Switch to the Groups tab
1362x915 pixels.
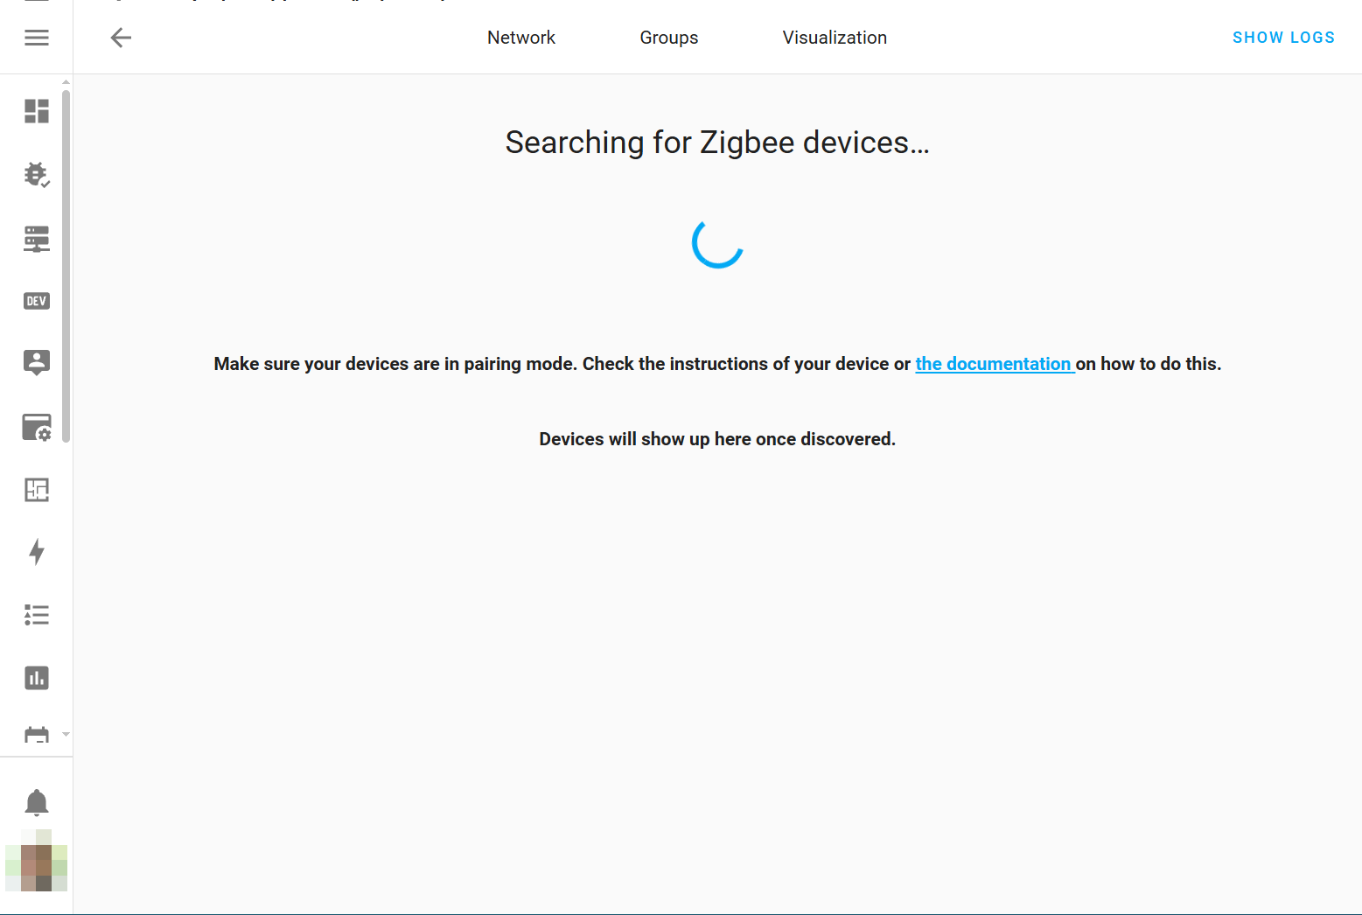coord(669,38)
